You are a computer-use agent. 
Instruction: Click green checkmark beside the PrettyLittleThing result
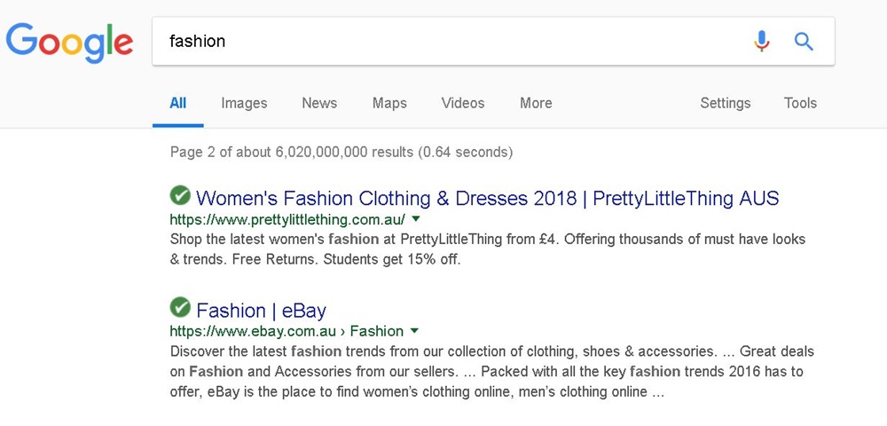pyautogui.click(x=180, y=196)
